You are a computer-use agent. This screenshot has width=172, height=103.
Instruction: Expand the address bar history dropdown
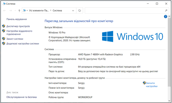point(73,11)
